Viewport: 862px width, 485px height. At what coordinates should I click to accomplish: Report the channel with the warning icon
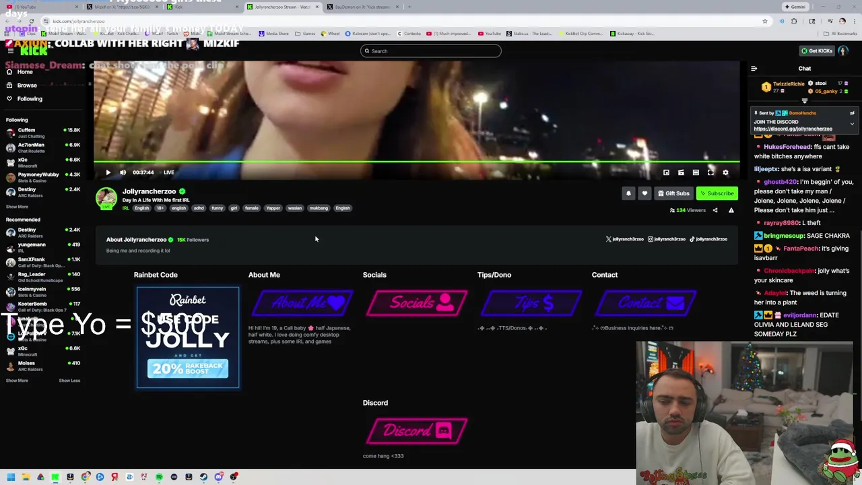[x=731, y=210]
